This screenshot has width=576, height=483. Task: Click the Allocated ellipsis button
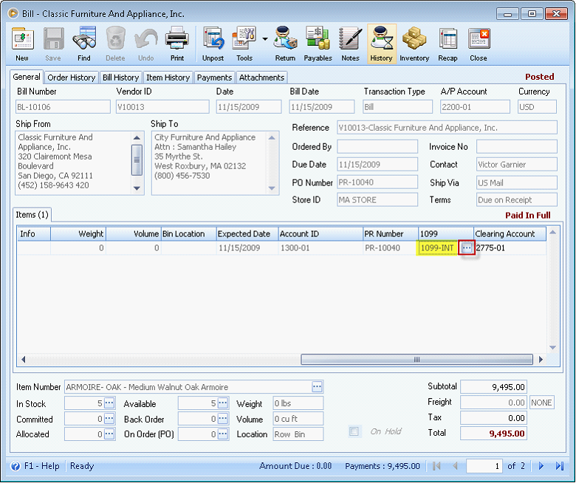point(109,434)
